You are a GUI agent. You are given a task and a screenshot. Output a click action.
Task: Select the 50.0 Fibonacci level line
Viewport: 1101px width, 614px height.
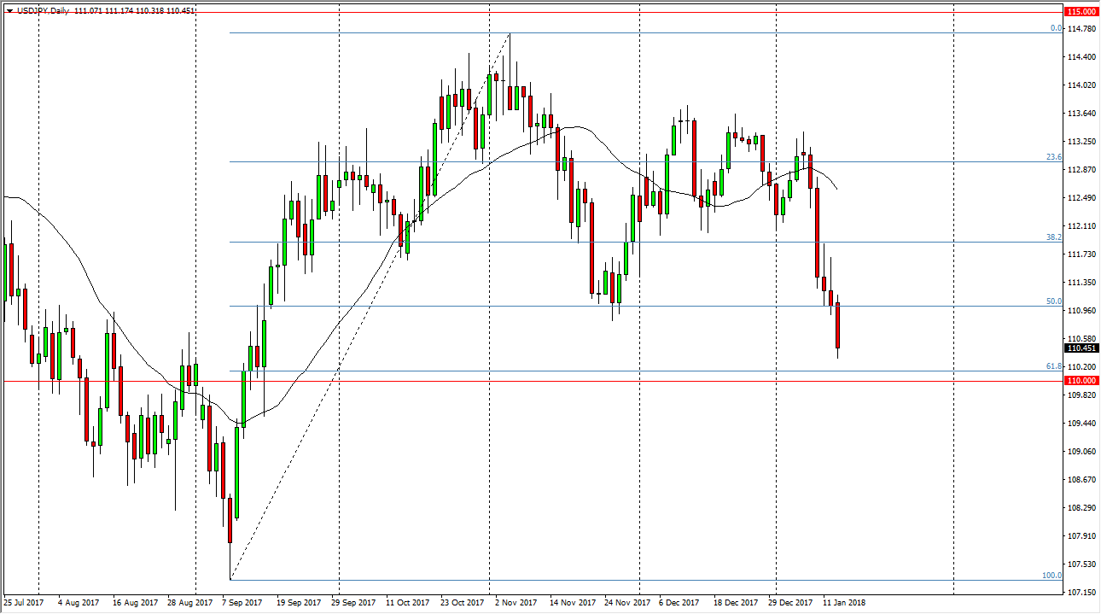(597, 305)
